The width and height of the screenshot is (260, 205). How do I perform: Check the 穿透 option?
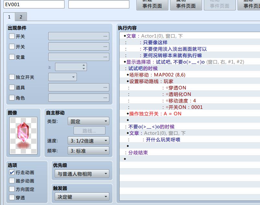[12, 197]
